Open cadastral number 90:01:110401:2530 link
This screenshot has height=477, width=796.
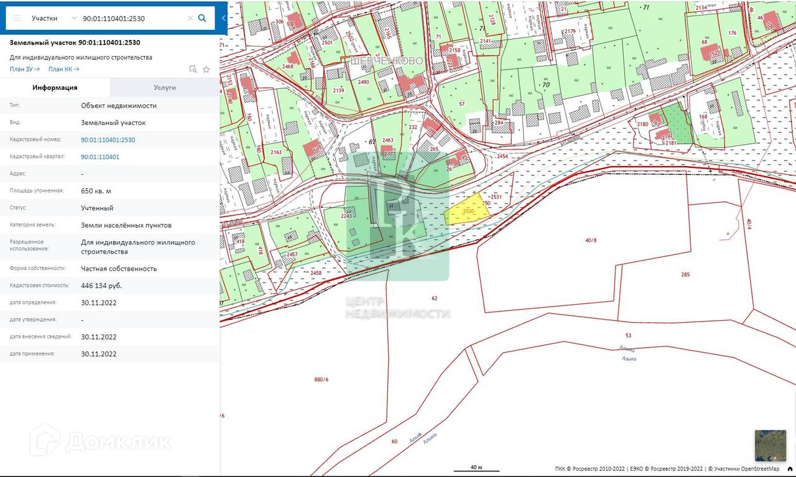pyautogui.click(x=108, y=140)
